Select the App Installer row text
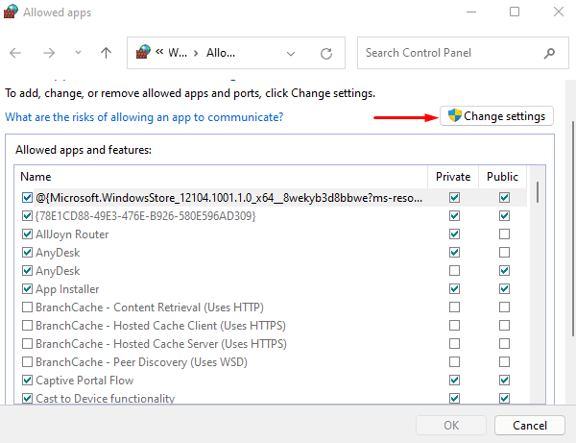The image size is (576, 443). click(x=67, y=289)
